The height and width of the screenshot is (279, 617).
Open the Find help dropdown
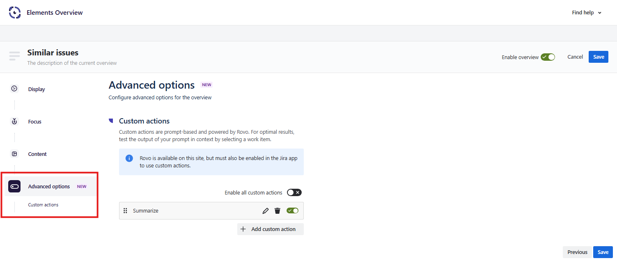coord(586,13)
